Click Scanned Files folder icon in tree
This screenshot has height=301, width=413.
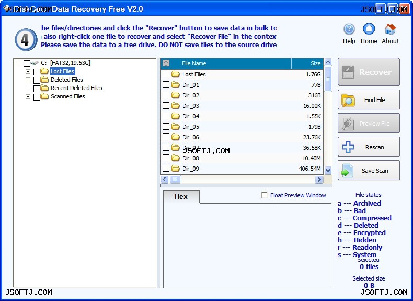coord(44,96)
